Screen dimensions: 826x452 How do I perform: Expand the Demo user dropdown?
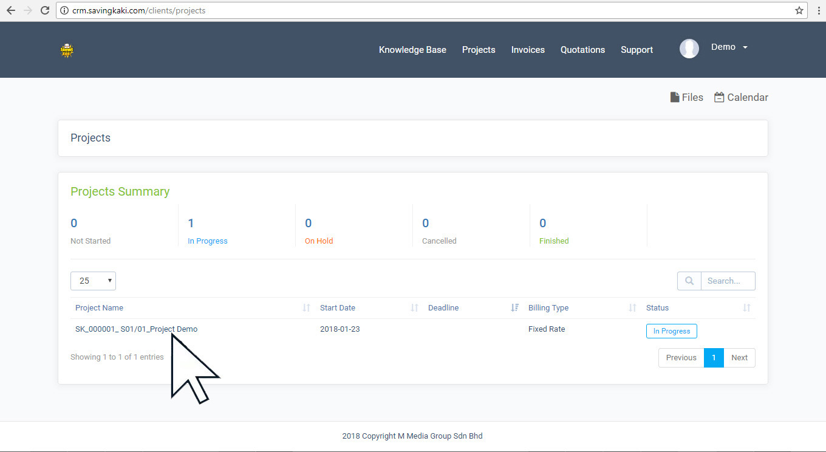pos(729,47)
